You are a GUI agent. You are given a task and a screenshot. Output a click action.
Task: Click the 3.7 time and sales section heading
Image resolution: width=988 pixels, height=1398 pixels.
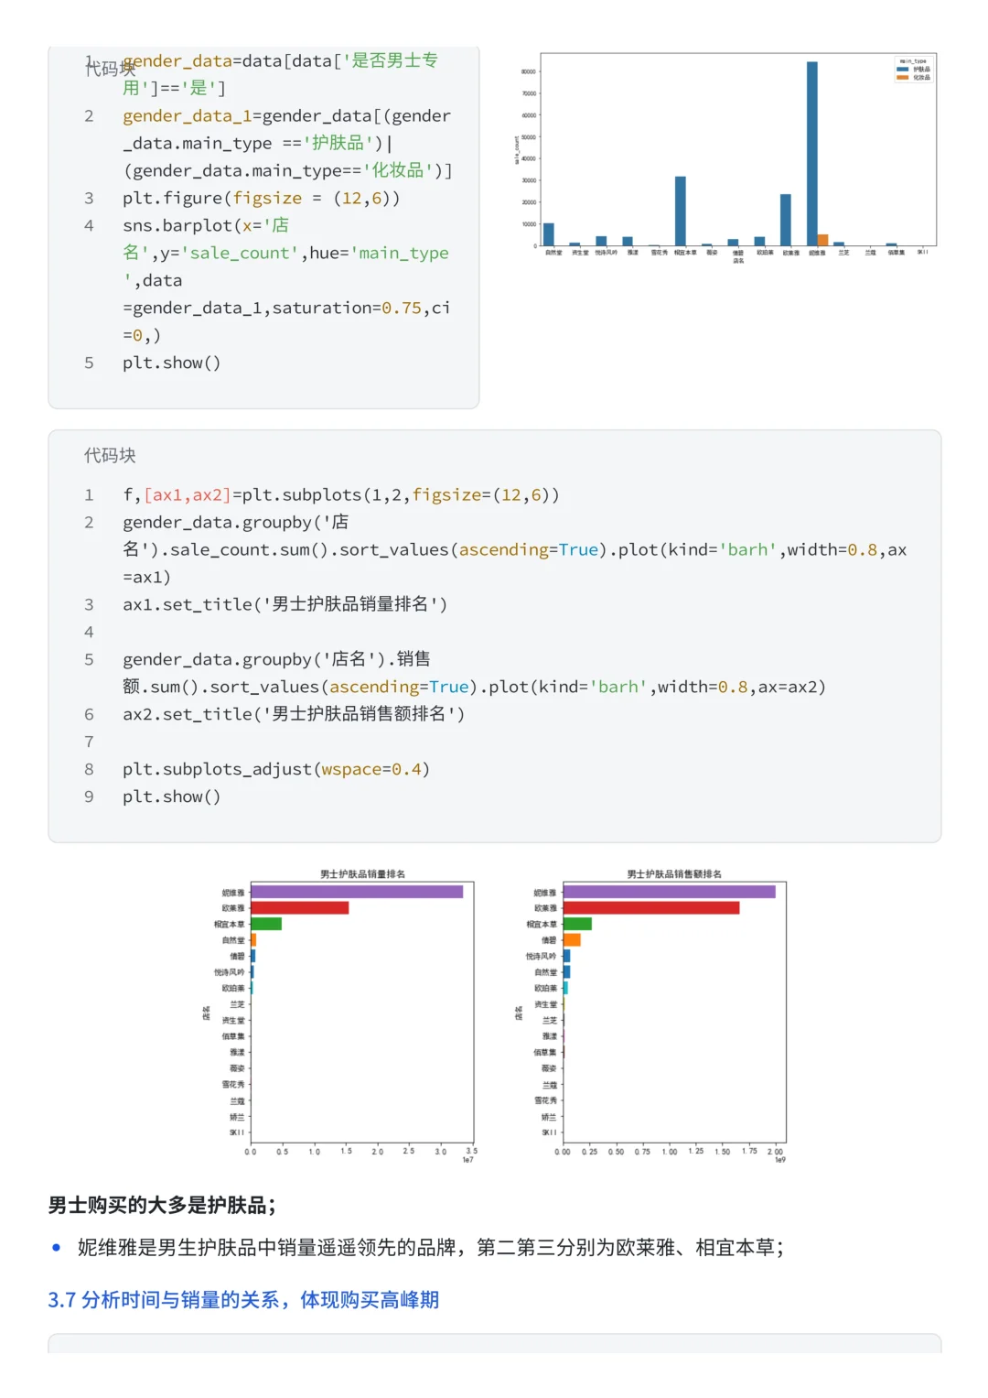tap(243, 1300)
